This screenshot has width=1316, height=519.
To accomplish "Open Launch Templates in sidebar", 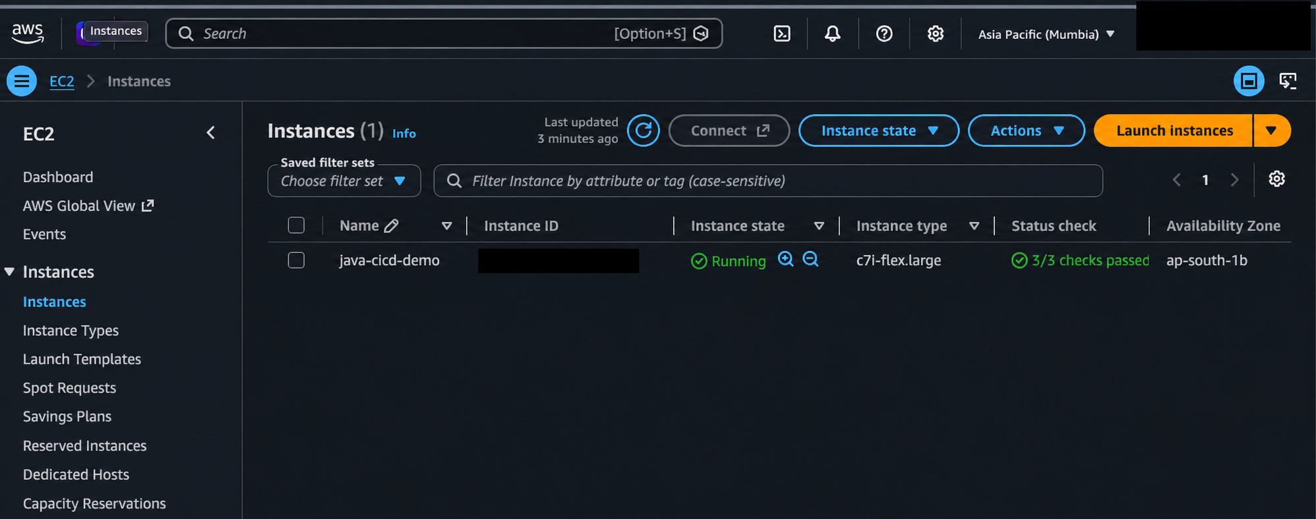I will (82, 360).
